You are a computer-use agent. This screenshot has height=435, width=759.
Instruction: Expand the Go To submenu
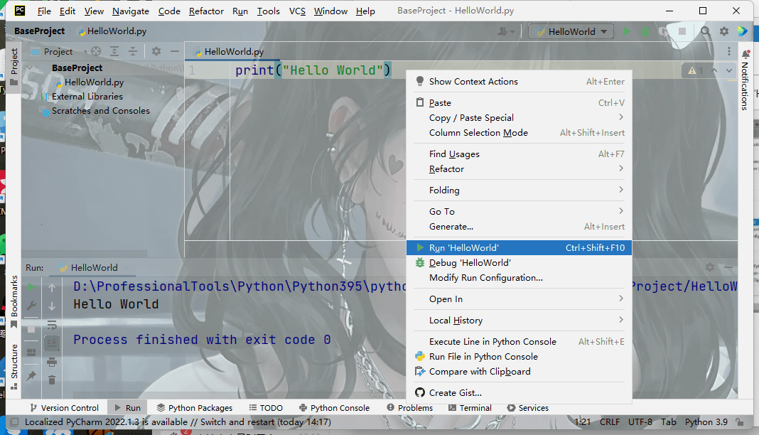point(519,211)
